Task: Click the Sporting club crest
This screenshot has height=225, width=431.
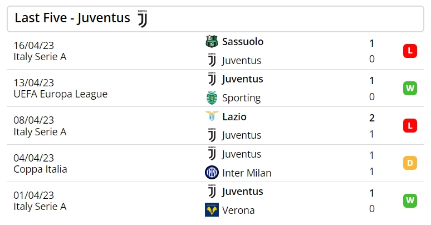Action: tap(212, 97)
